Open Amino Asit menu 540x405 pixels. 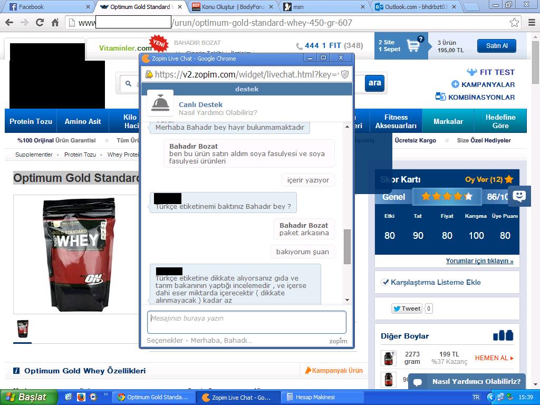(x=83, y=121)
